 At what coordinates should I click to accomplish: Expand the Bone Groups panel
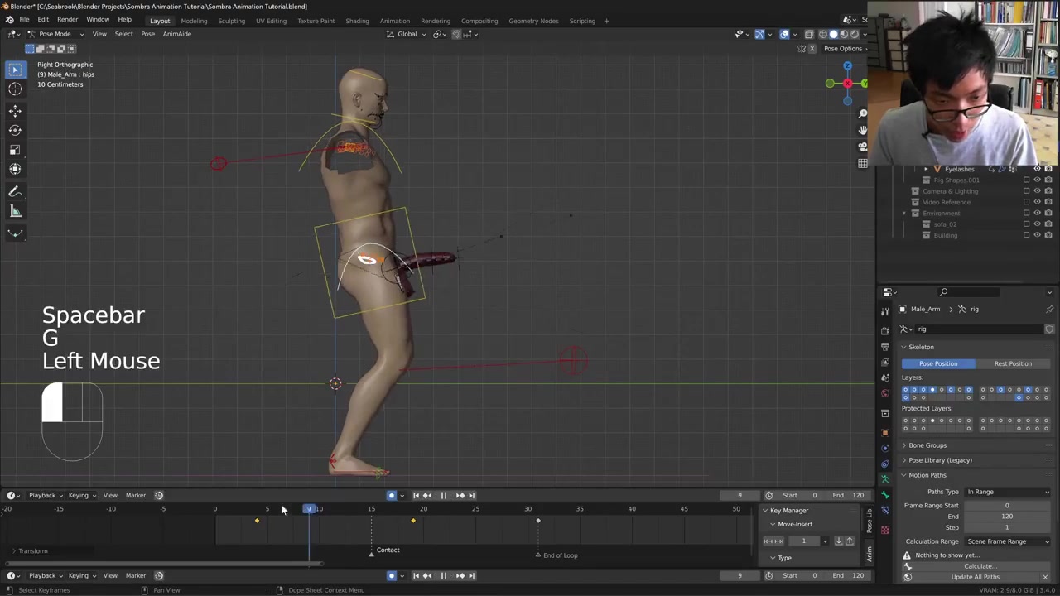[x=927, y=445]
